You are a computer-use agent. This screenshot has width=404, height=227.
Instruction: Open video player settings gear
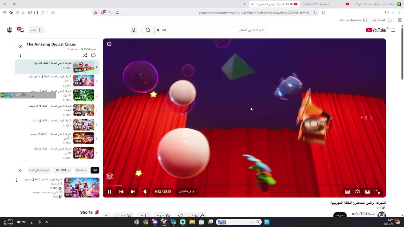click(357, 192)
